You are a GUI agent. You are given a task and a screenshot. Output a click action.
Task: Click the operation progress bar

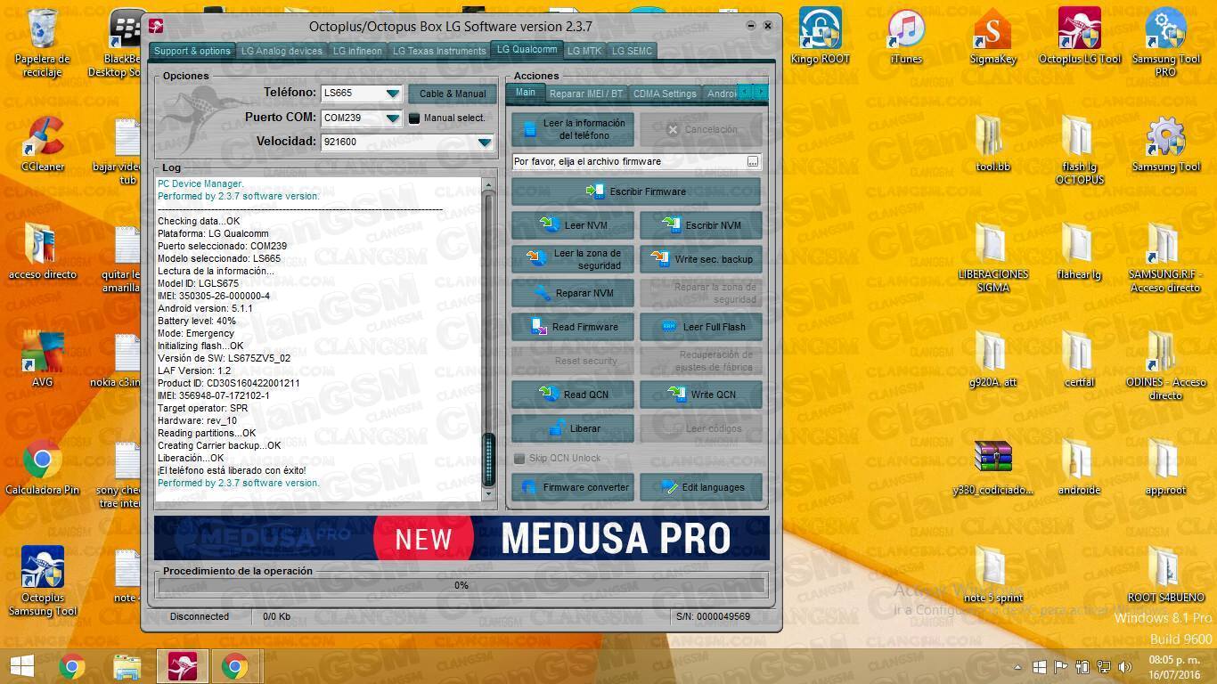coord(461,585)
